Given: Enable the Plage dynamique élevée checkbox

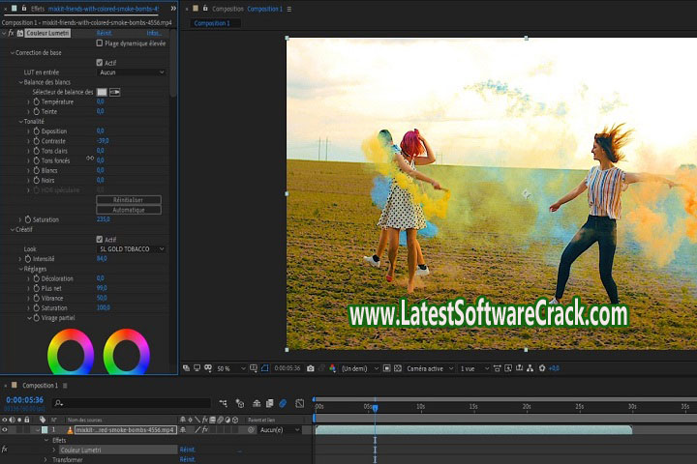Looking at the screenshot, I should pyautogui.click(x=100, y=43).
